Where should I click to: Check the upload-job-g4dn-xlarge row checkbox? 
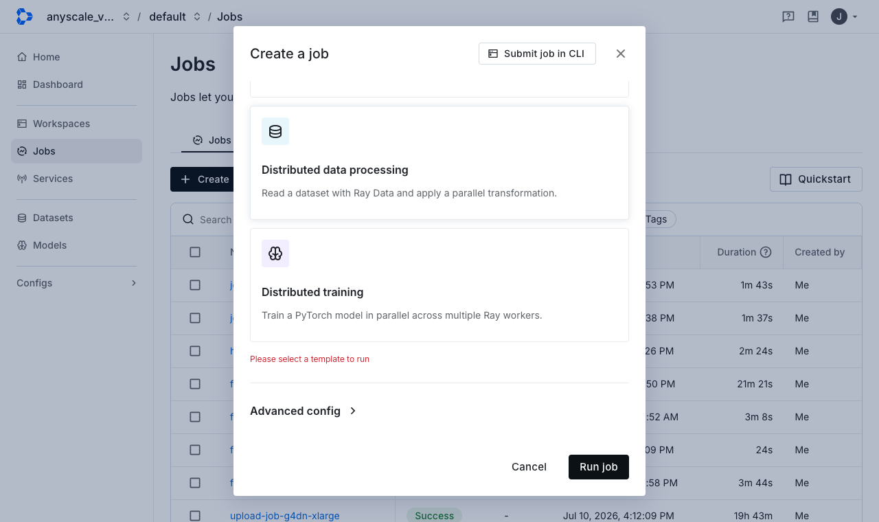(x=195, y=516)
